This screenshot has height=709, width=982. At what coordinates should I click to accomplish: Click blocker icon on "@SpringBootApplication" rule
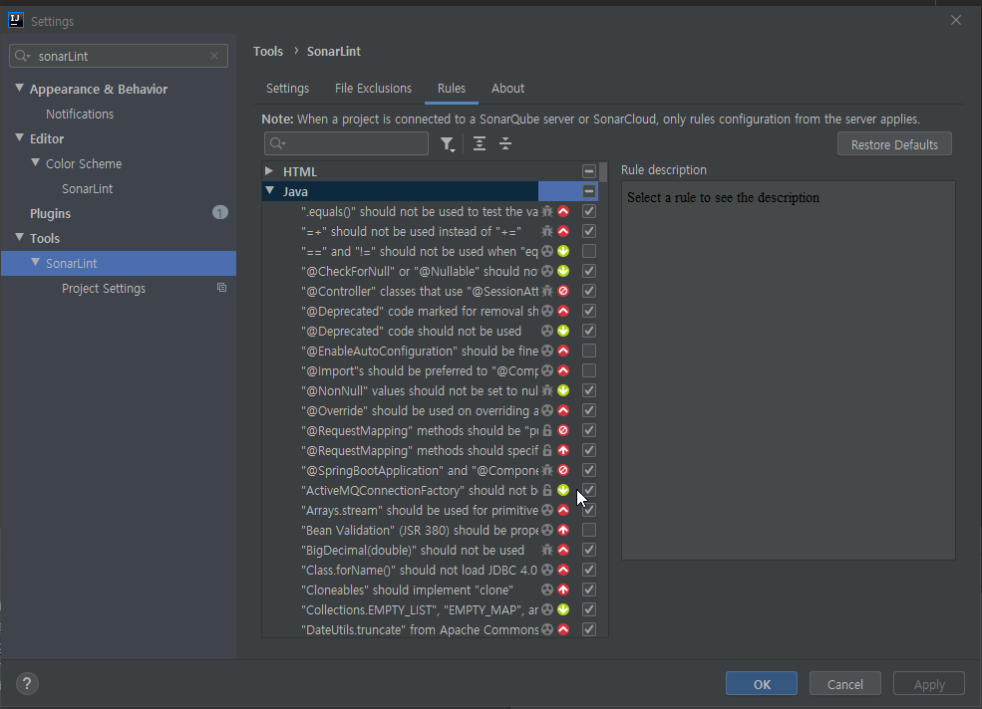563,470
